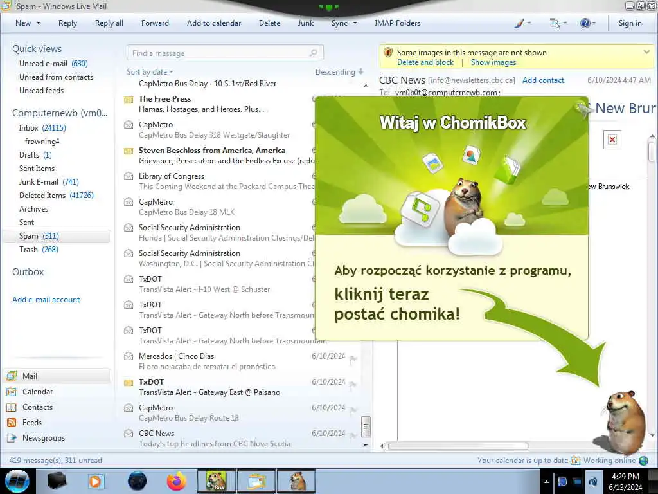Open the Menus icon dropdown arrow

[565, 24]
